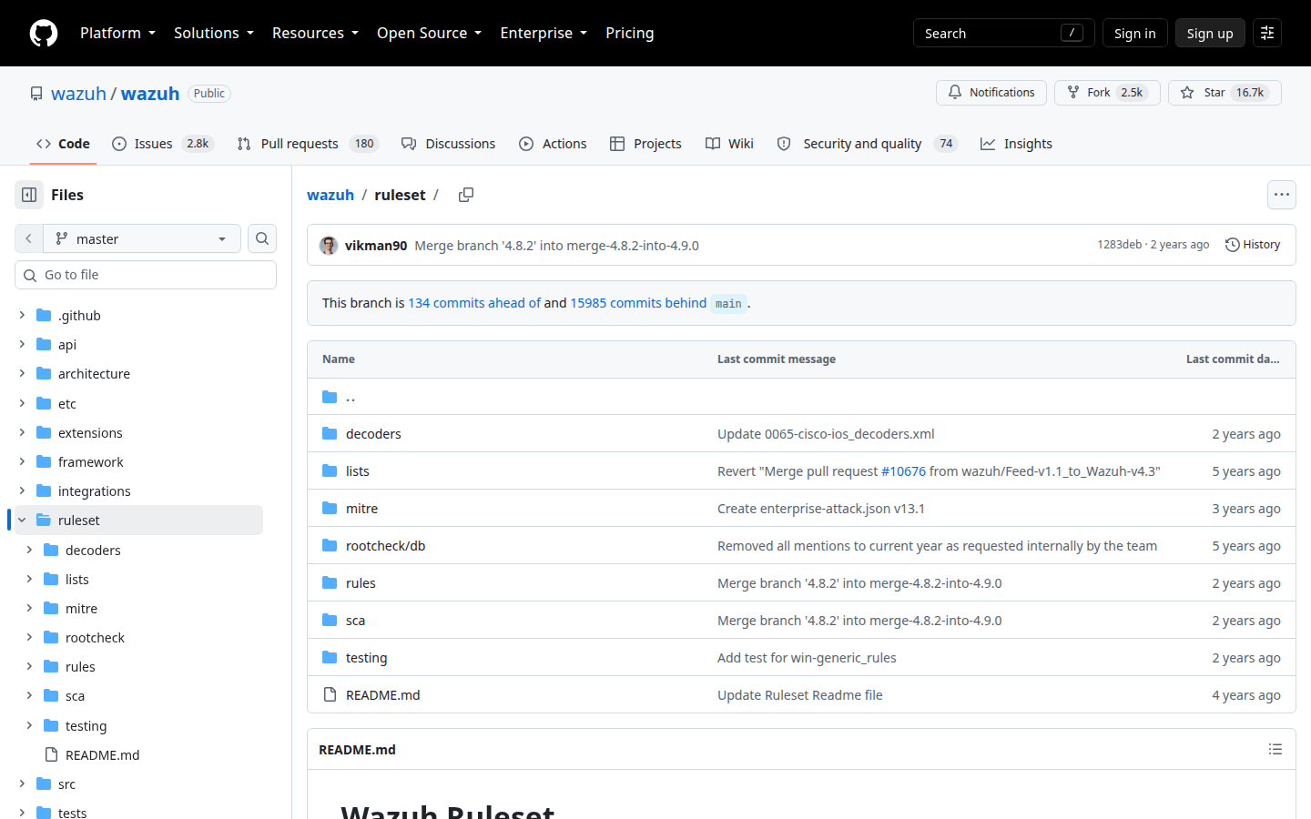Image resolution: width=1311 pixels, height=819 pixels.
Task: Click the Sign in button
Action: pyautogui.click(x=1134, y=33)
